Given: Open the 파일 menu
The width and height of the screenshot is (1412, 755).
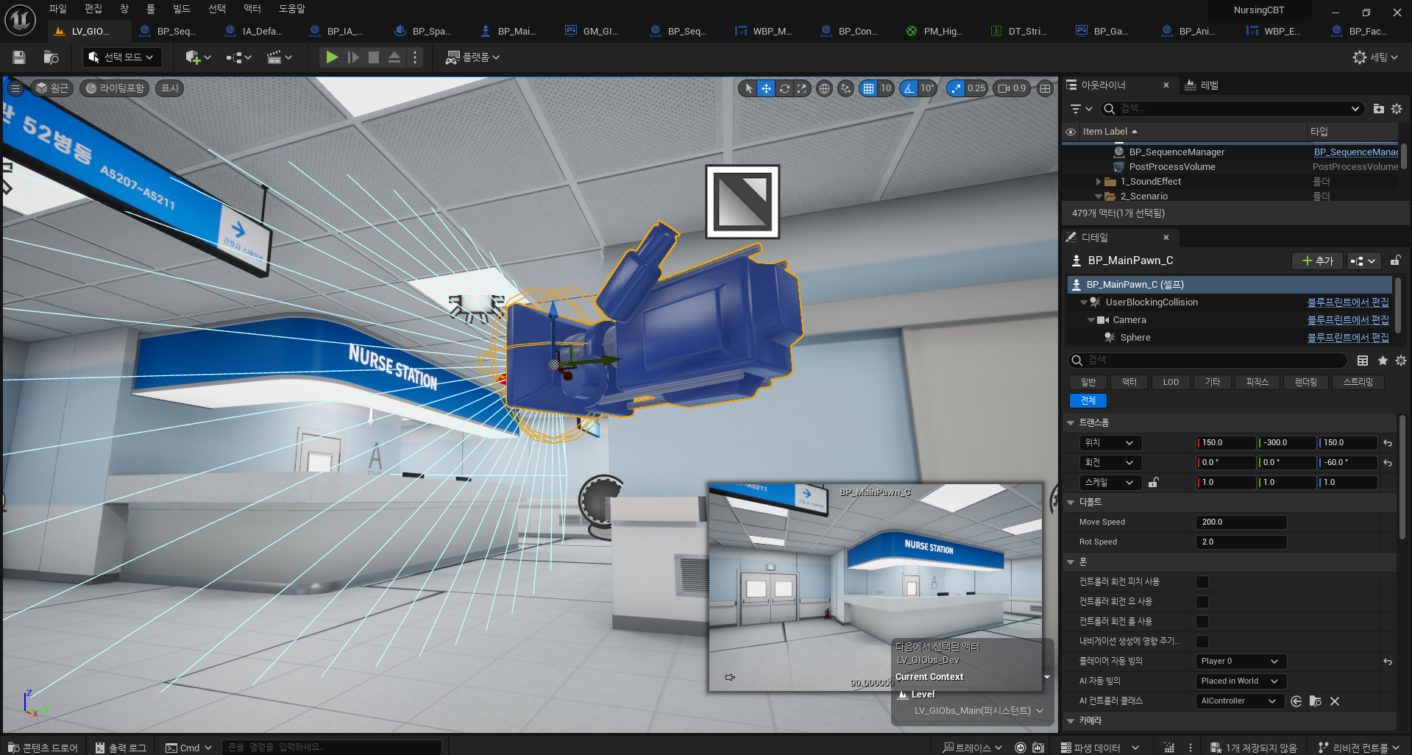Looking at the screenshot, I should [x=57, y=9].
